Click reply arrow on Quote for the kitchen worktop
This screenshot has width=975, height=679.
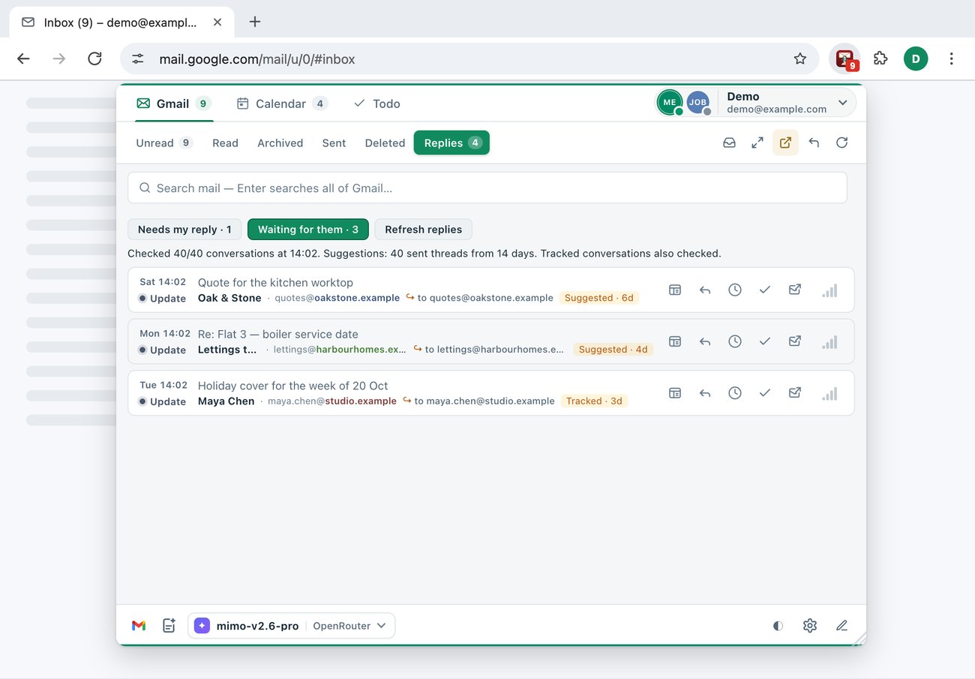(705, 290)
